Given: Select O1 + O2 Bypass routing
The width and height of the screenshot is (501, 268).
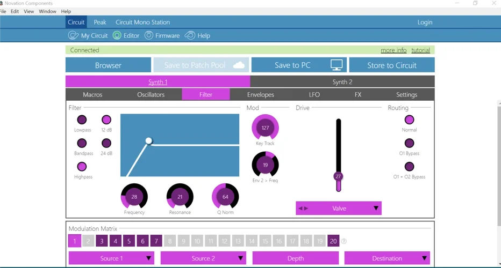Looking at the screenshot, I should point(409,166).
